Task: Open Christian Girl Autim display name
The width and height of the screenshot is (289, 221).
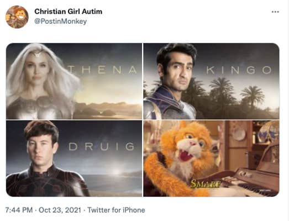Action: coord(68,12)
